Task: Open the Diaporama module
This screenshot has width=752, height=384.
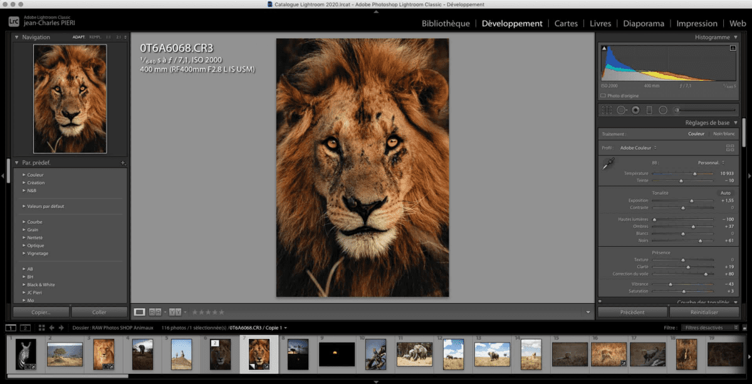Action: (x=644, y=24)
